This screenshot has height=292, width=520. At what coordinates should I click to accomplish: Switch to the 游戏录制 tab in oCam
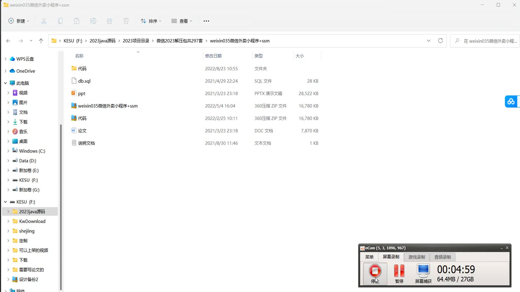[417, 257]
